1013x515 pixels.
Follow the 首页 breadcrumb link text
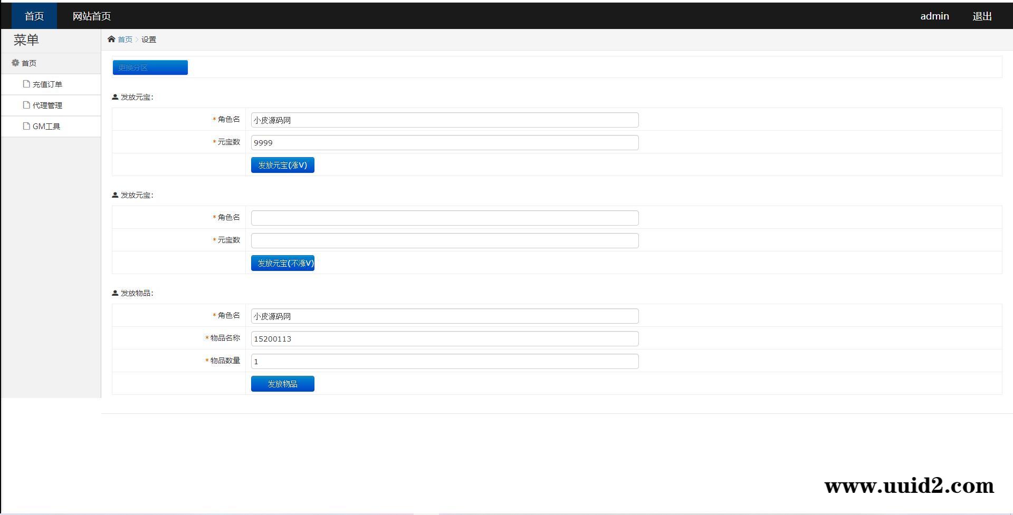tap(125, 40)
